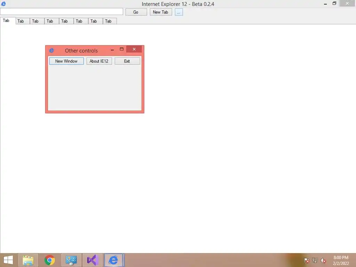Image resolution: width=356 pixels, height=267 pixels.
Task: Click the ellipsis more-options button
Action: point(179,12)
